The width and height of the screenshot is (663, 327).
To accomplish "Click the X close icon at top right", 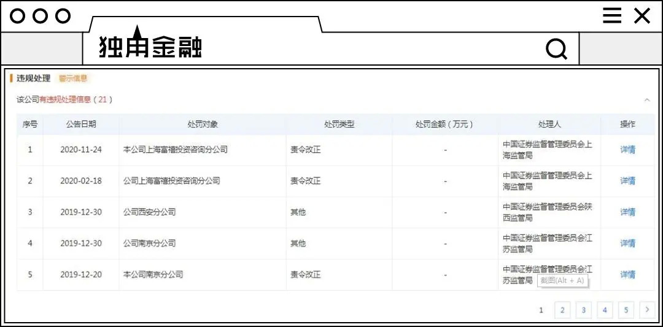I will 642,16.
